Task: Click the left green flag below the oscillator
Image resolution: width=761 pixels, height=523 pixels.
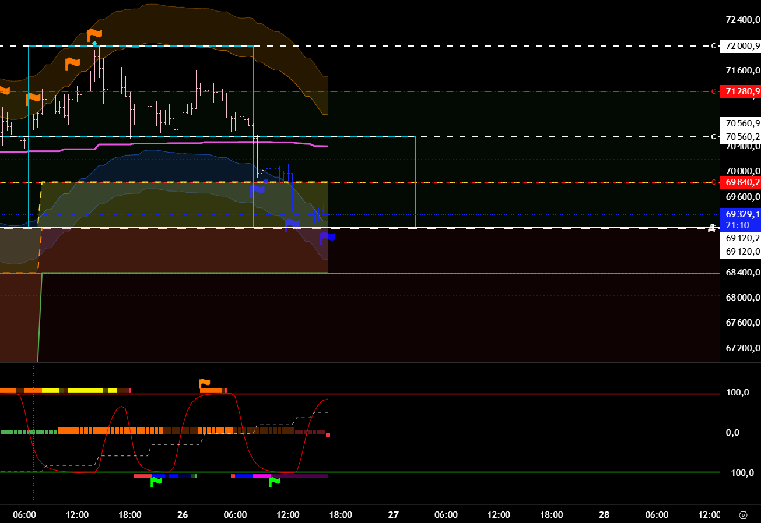Action: pos(156,481)
